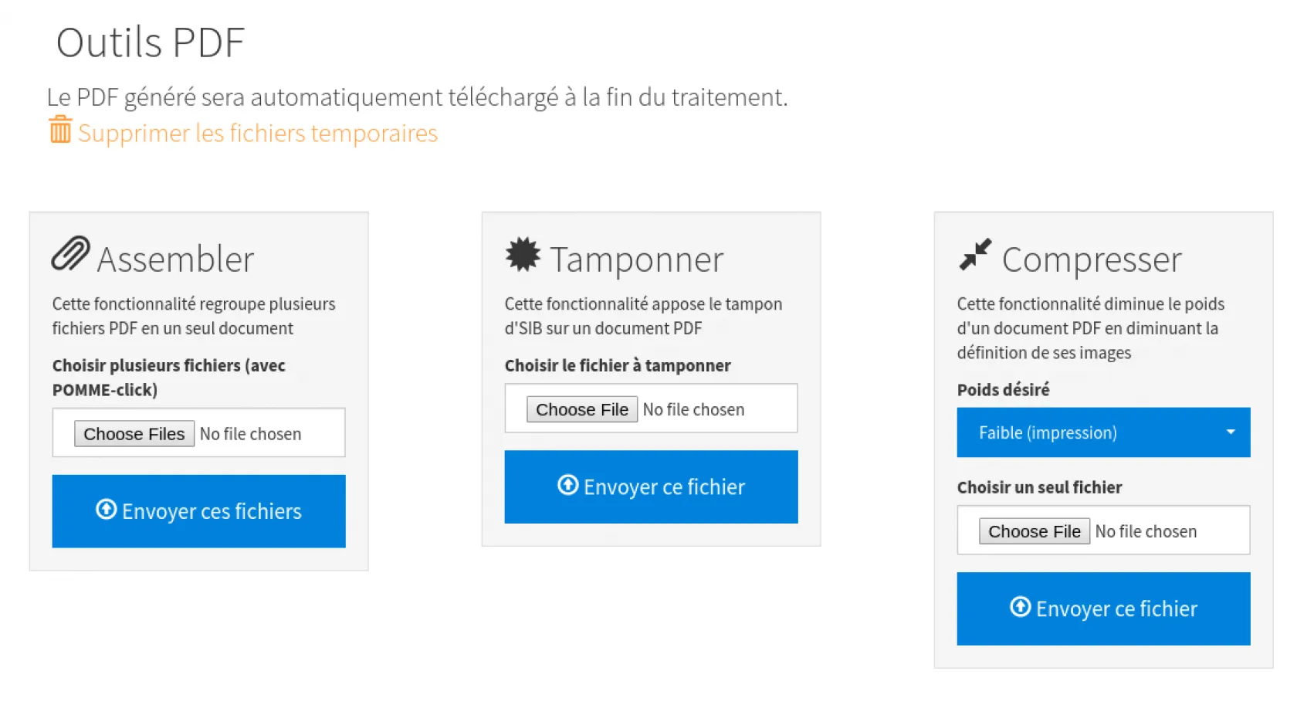Send file using Tamponner's Envoyer ce fichier
1297x722 pixels.
click(x=651, y=486)
